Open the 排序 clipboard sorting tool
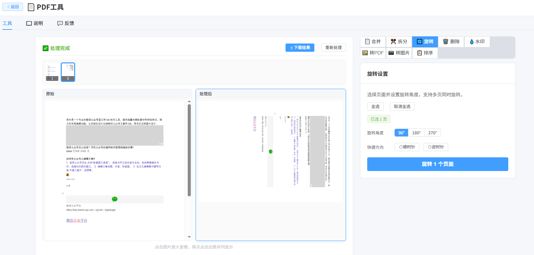 [x=425, y=53]
